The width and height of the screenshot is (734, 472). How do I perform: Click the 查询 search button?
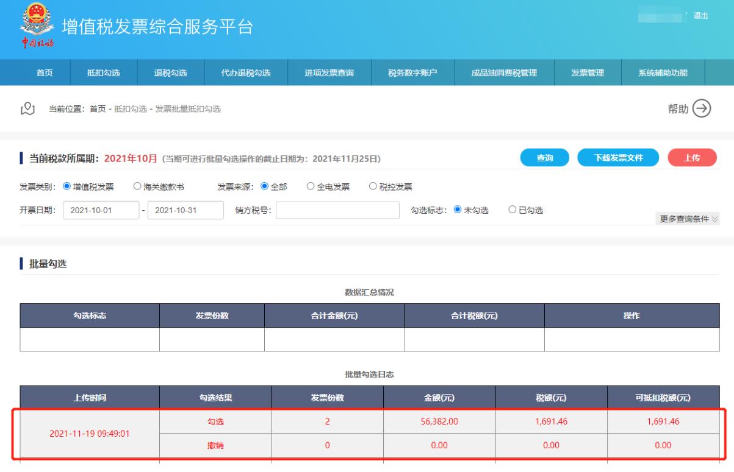coord(544,158)
